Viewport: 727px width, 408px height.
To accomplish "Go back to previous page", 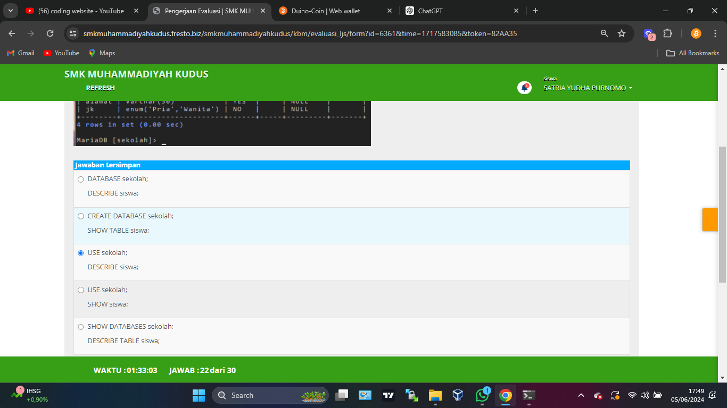I will pyautogui.click(x=12, y=33).
